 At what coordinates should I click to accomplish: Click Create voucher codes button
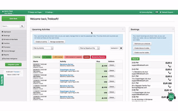[142, 53]
